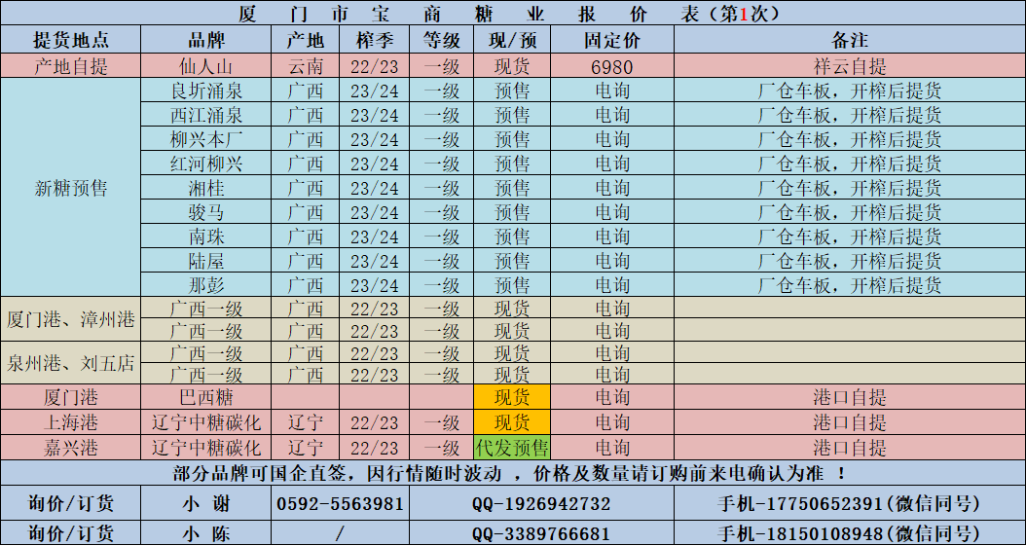The image size is (1026, 546).
Task: Click the 提货地点 column header
Action: (71, 40)
